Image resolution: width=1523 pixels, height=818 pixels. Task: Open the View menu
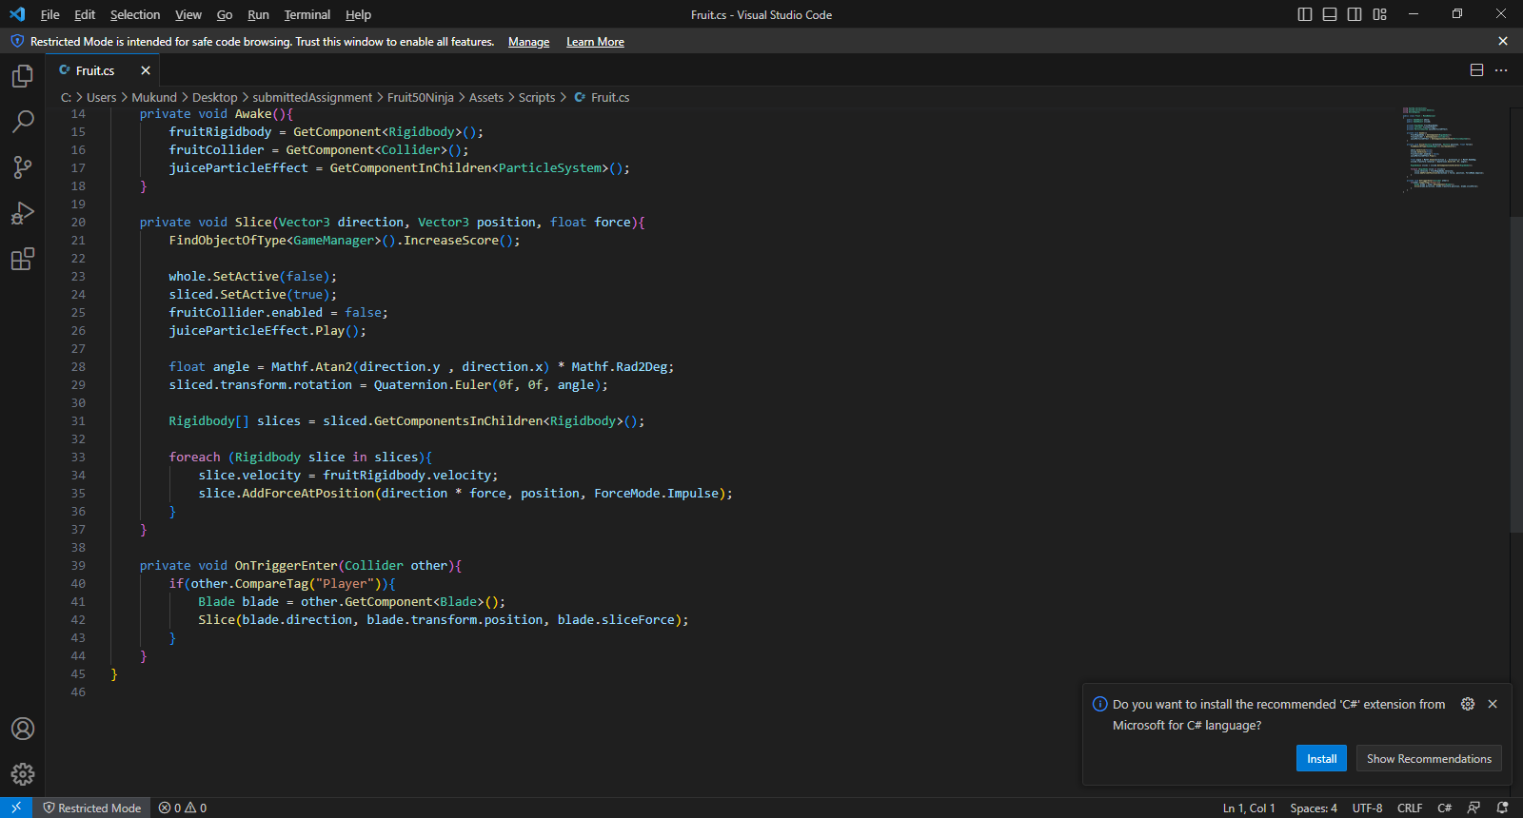point(188,14)
